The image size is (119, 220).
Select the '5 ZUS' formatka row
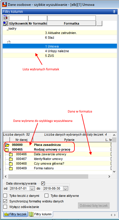(59, 56)
